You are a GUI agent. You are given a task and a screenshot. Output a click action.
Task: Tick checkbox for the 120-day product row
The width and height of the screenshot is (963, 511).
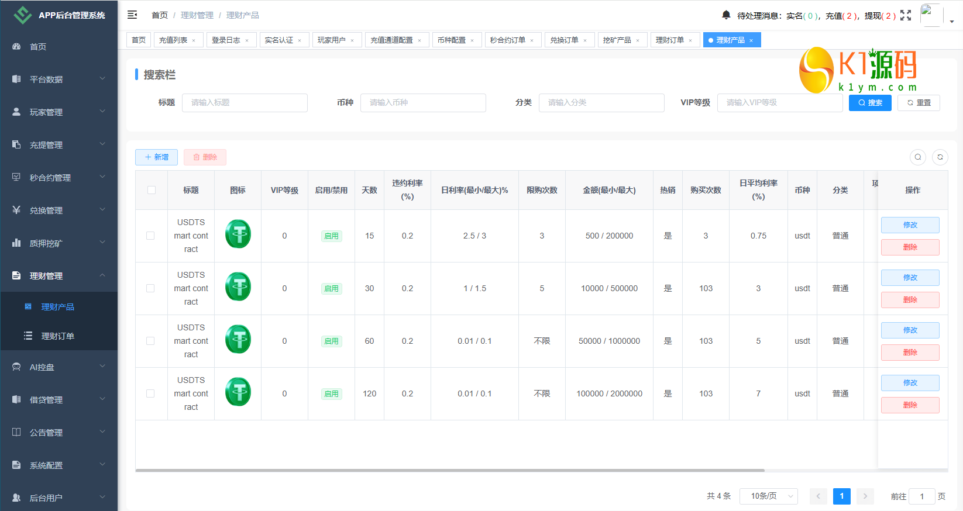point(150,393)
